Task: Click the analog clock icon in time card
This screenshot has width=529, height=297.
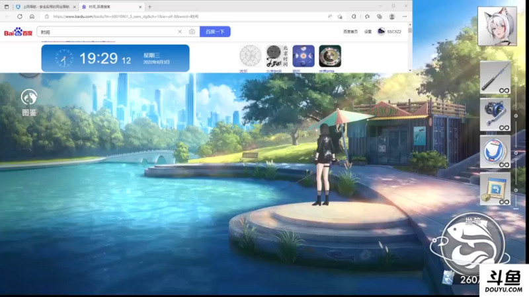Action: pos(63,58)
